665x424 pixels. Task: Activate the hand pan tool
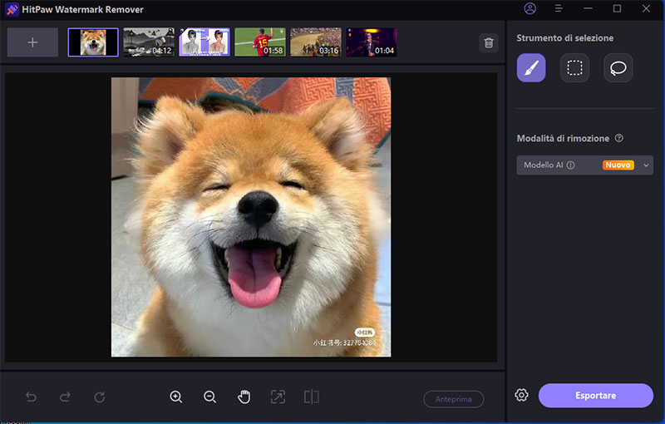tap(244, 397)
